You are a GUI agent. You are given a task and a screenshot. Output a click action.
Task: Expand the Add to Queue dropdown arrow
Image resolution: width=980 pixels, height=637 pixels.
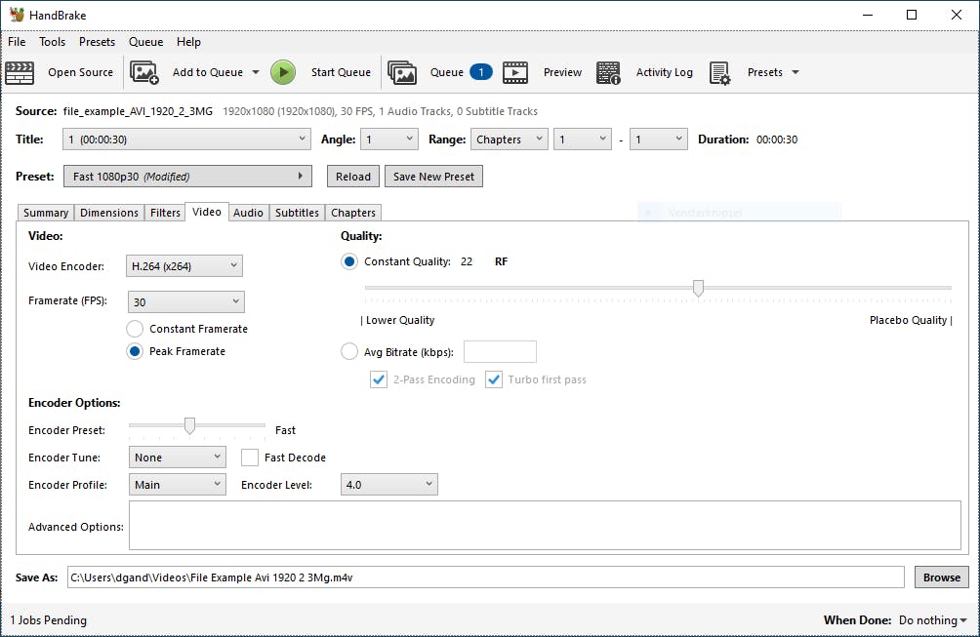[x=256, y=72]
